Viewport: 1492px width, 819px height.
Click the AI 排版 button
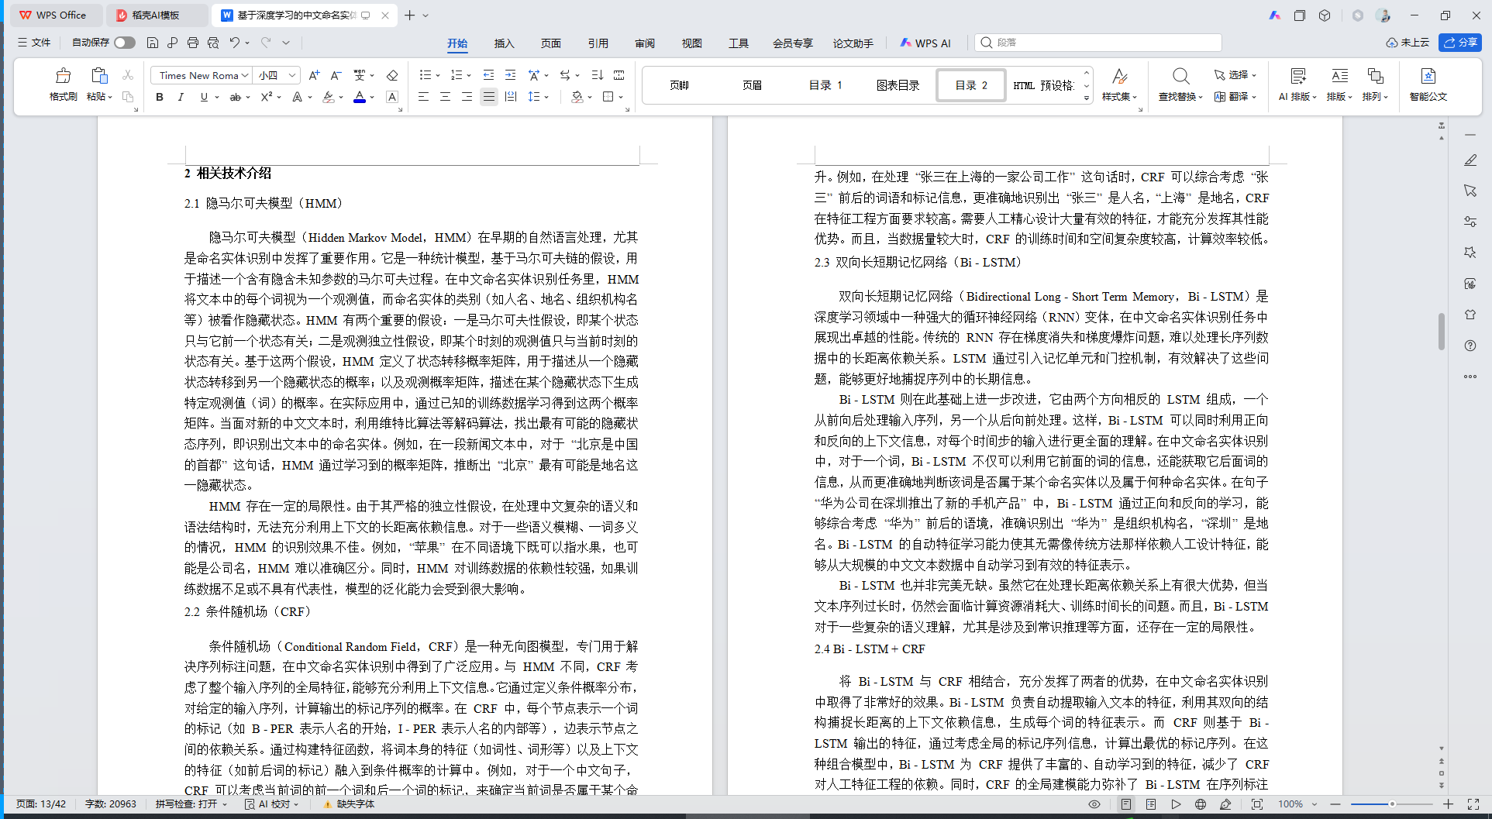pyautogui.click(x=1297, y=84)
